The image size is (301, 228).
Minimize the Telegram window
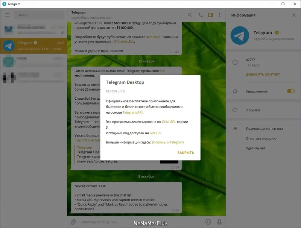271,4
